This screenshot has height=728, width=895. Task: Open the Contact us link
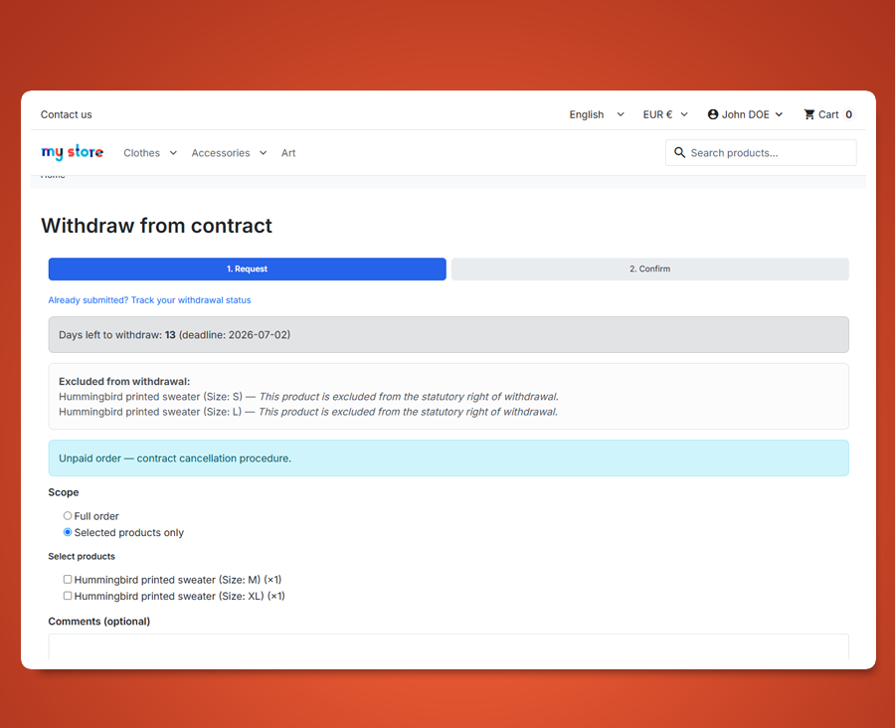67,114
